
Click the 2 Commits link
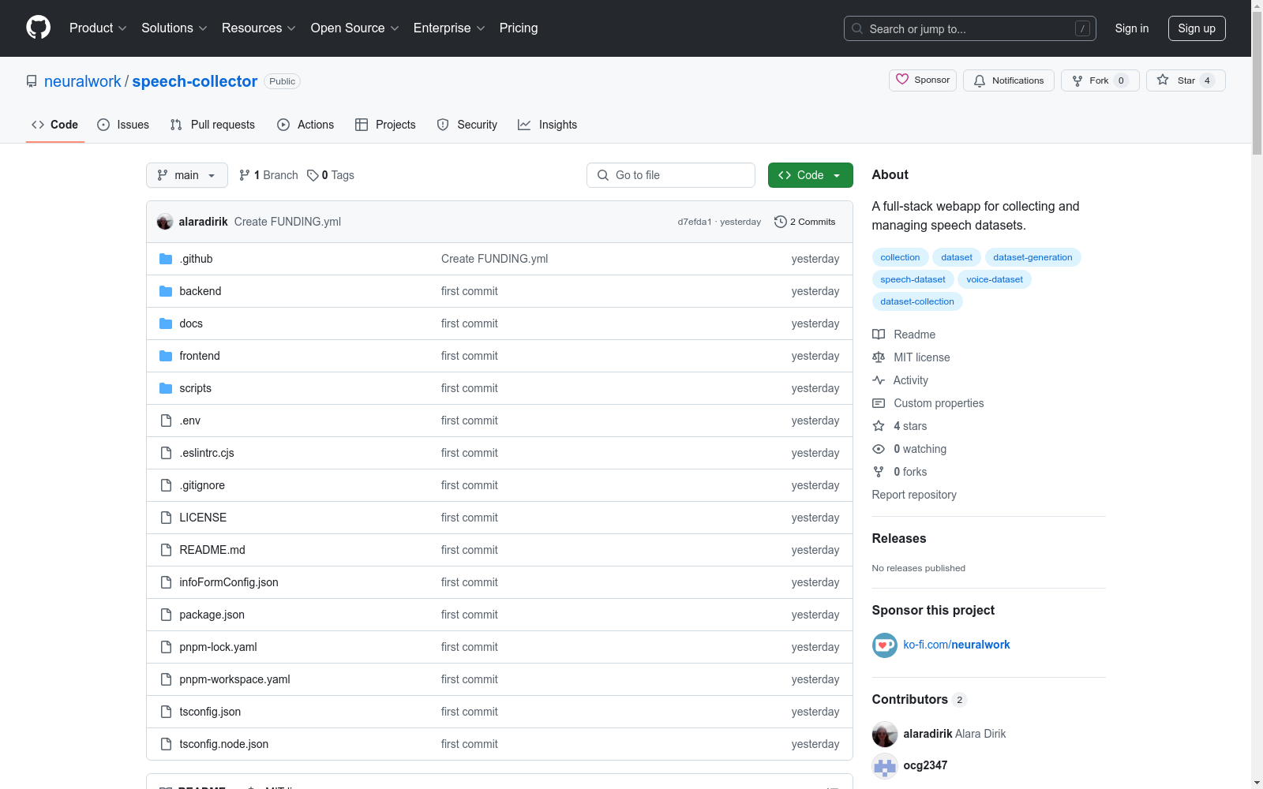[805, 222]
